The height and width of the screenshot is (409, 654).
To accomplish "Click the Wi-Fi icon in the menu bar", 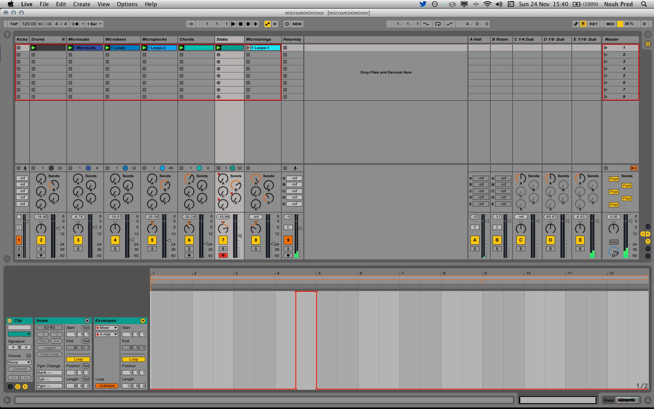I will click(x=487, y=4).
